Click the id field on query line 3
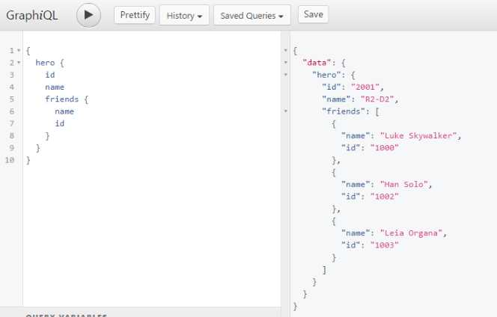 pos(49,75)
